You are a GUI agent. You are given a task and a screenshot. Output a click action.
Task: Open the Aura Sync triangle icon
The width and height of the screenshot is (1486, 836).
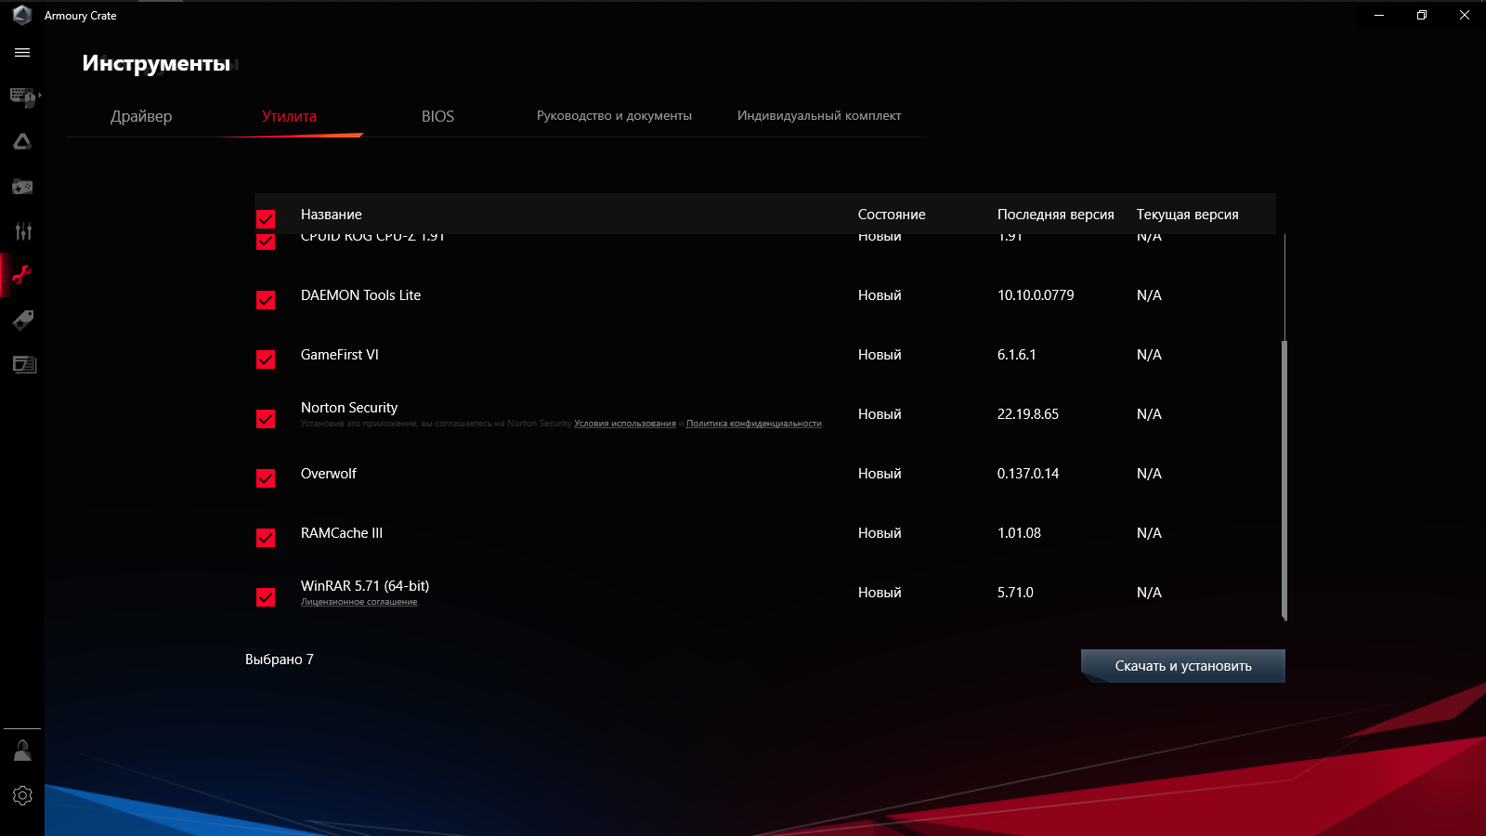coord(22,141)
